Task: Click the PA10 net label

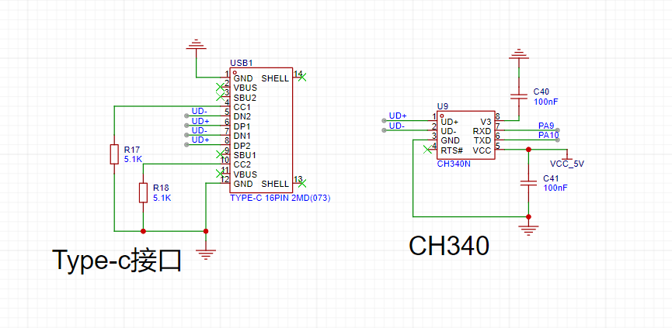Action: 548,135
